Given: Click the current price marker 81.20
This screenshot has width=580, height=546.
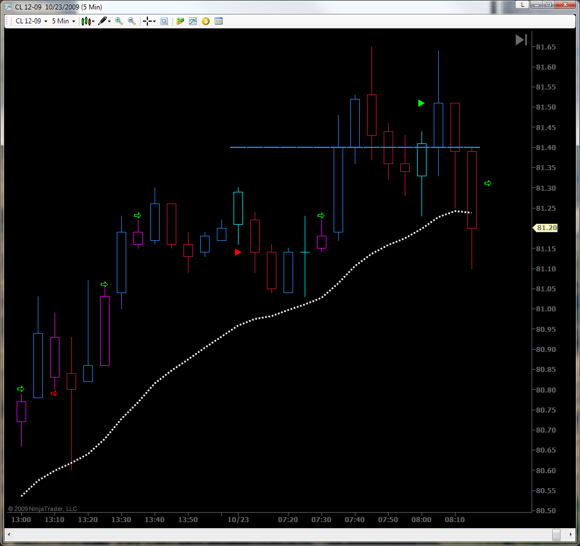Looking at the screenshot, I should (545, 228).
